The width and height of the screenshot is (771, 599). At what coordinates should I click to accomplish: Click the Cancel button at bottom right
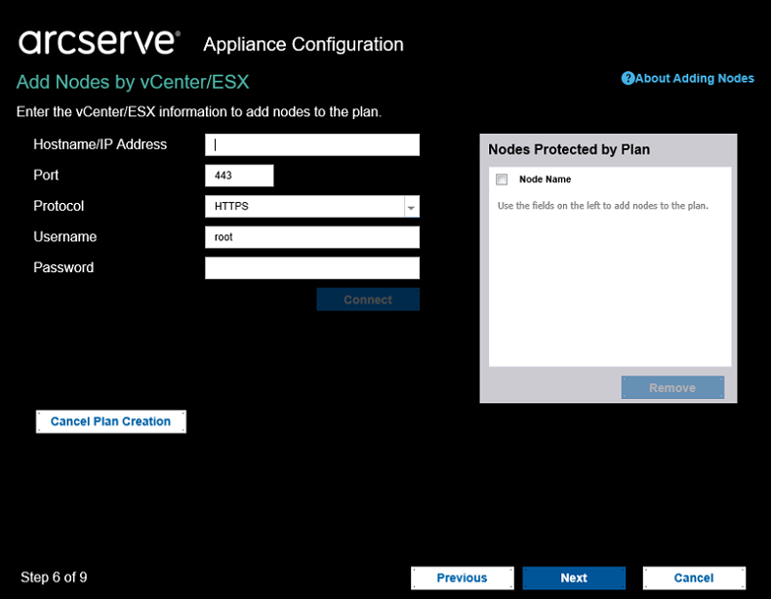[694, 578]
